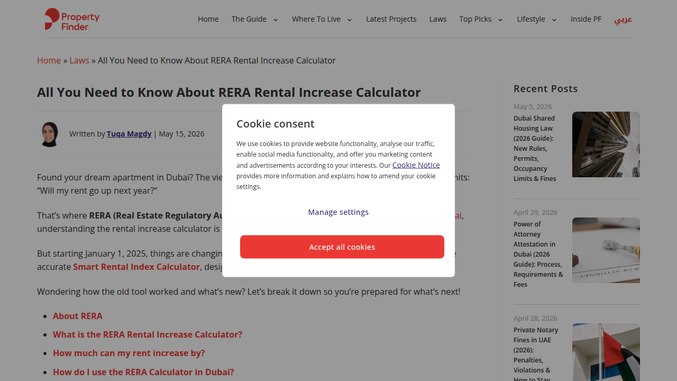Open the Laws menu item
This screenshot has height=381, width=677.
point(438,19)
